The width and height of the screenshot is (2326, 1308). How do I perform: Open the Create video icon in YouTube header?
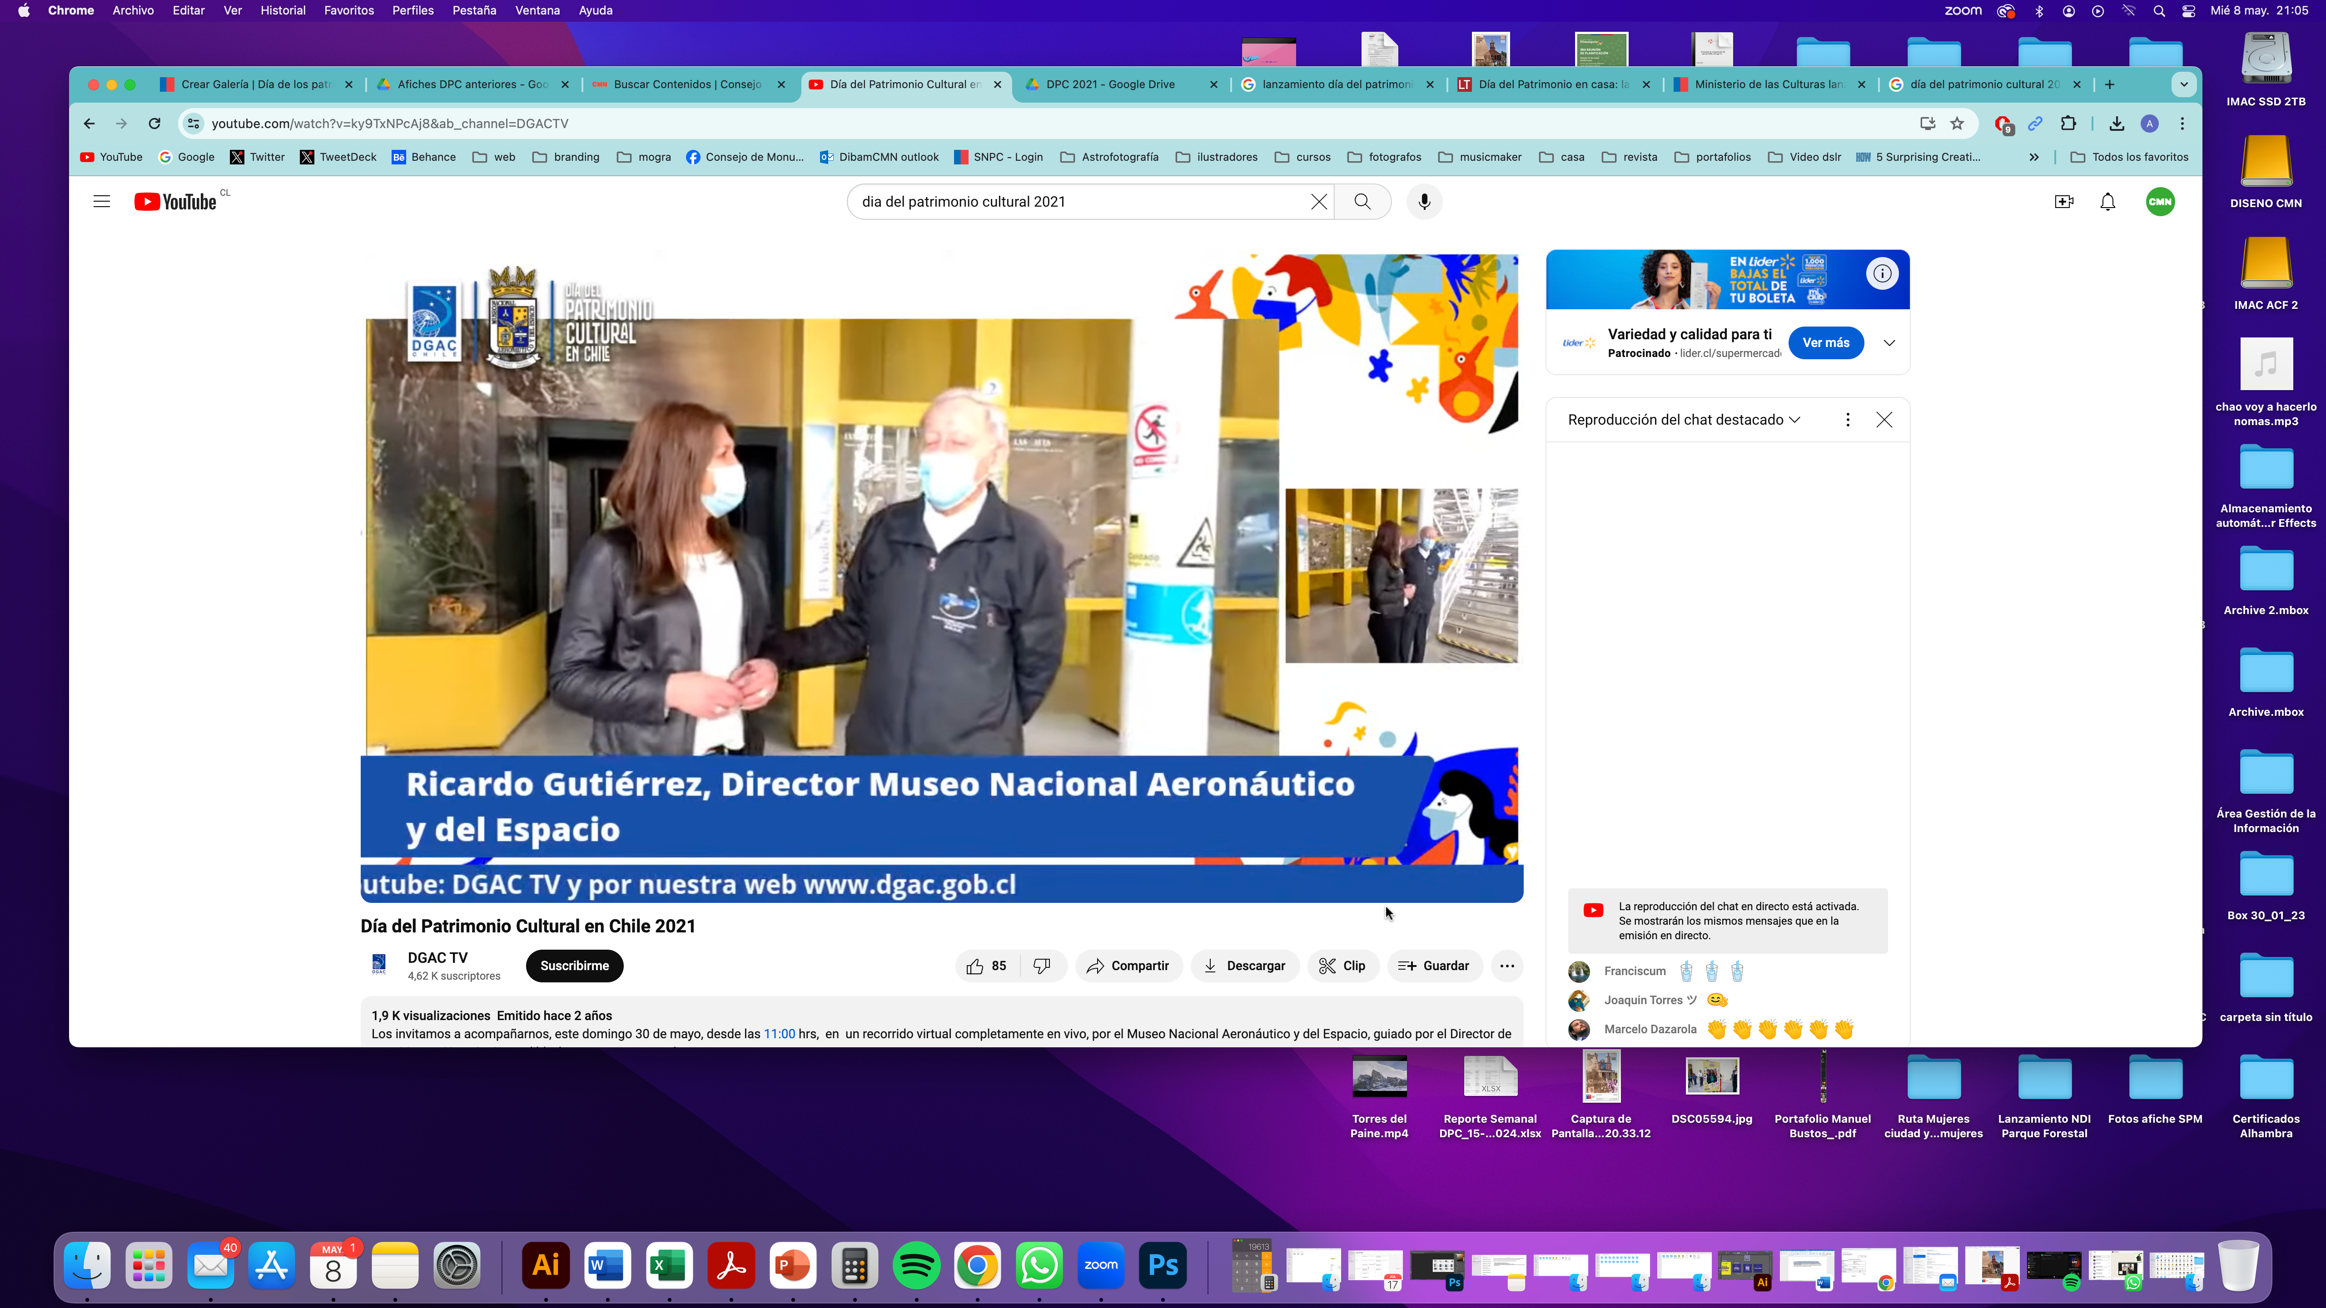2064,201
